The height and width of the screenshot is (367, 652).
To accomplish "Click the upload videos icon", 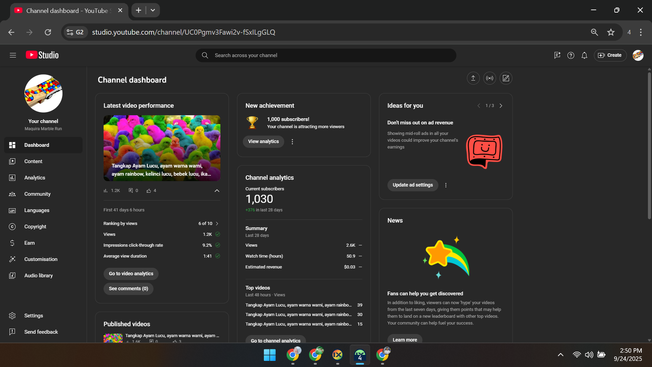I will (x=473, y=78).
